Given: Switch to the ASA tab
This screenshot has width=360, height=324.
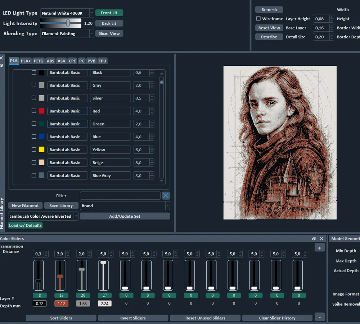Looking at the screenshot, I should [61, 61].
